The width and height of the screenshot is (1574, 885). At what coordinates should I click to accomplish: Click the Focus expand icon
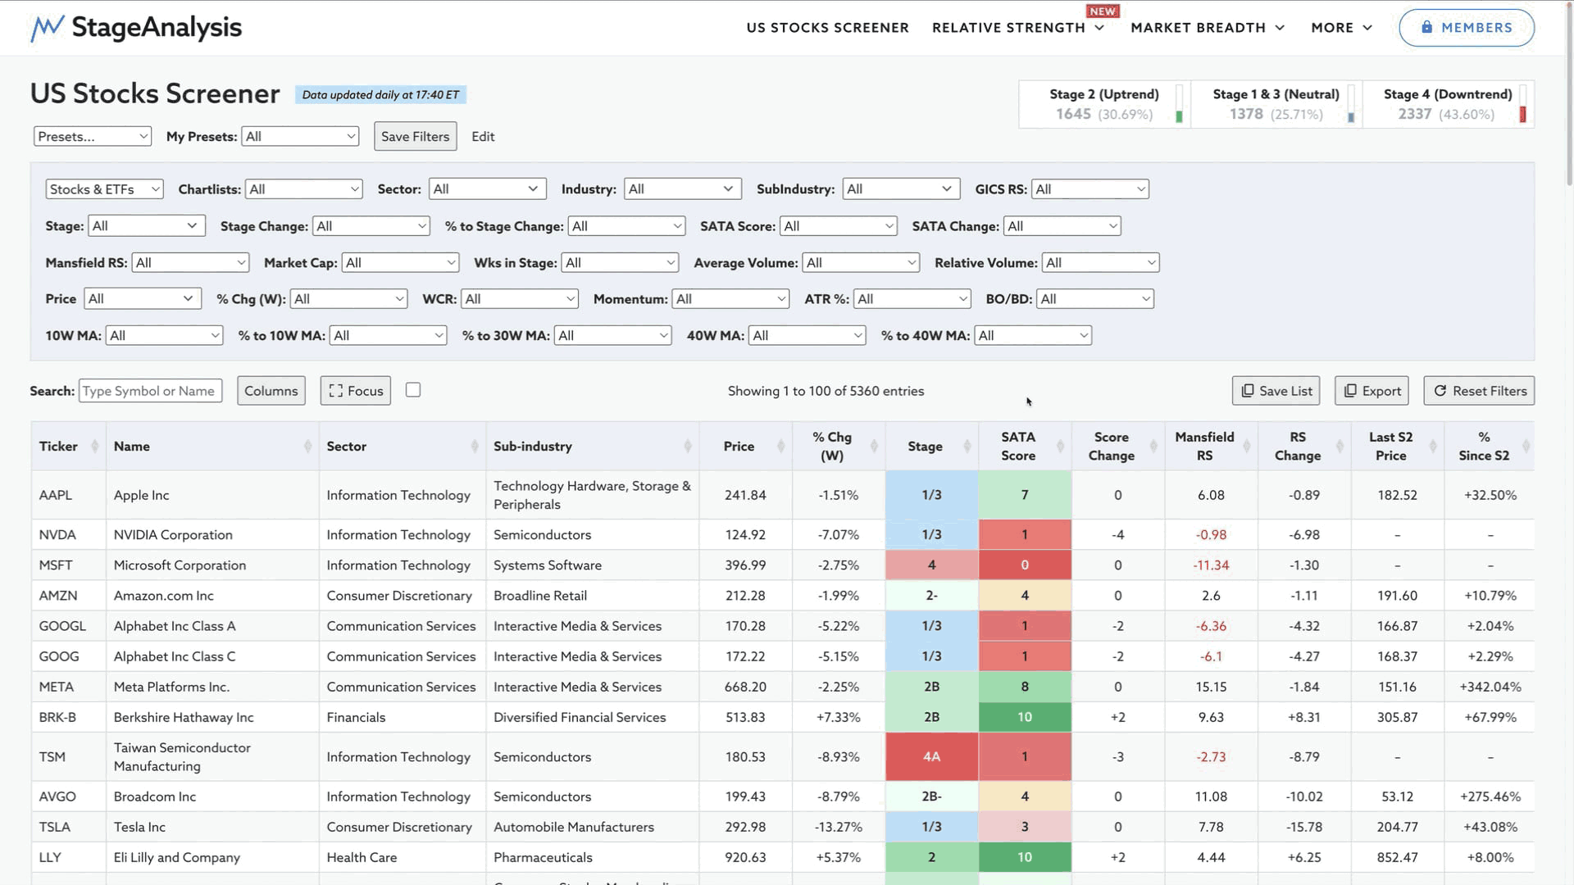tap(335, 391)
